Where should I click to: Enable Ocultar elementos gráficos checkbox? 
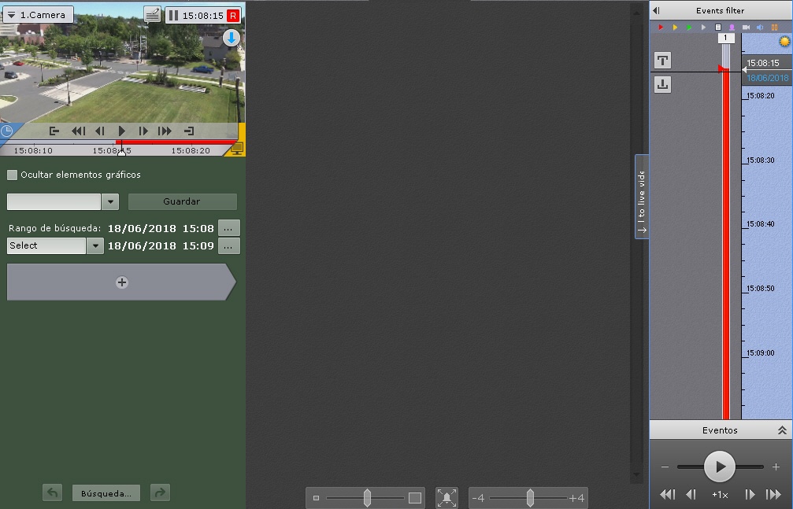point(12,175)
